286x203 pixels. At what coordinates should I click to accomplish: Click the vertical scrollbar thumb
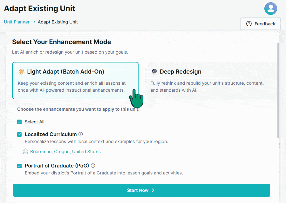[x=278, y=90]
